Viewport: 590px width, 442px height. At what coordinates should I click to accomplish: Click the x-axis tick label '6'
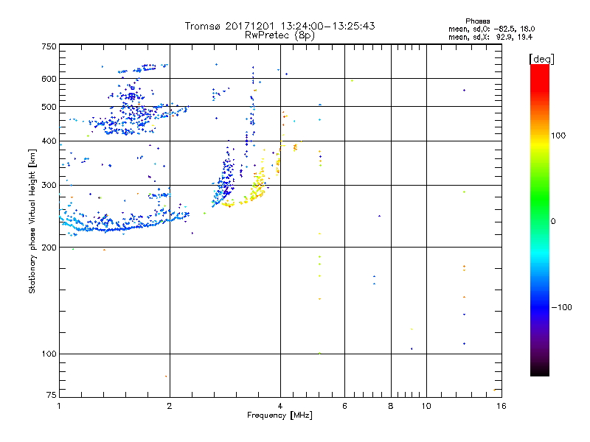(344, 406)
